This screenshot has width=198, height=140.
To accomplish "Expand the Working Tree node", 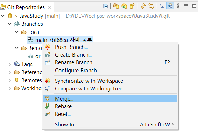I will click(x=10, y=88).
